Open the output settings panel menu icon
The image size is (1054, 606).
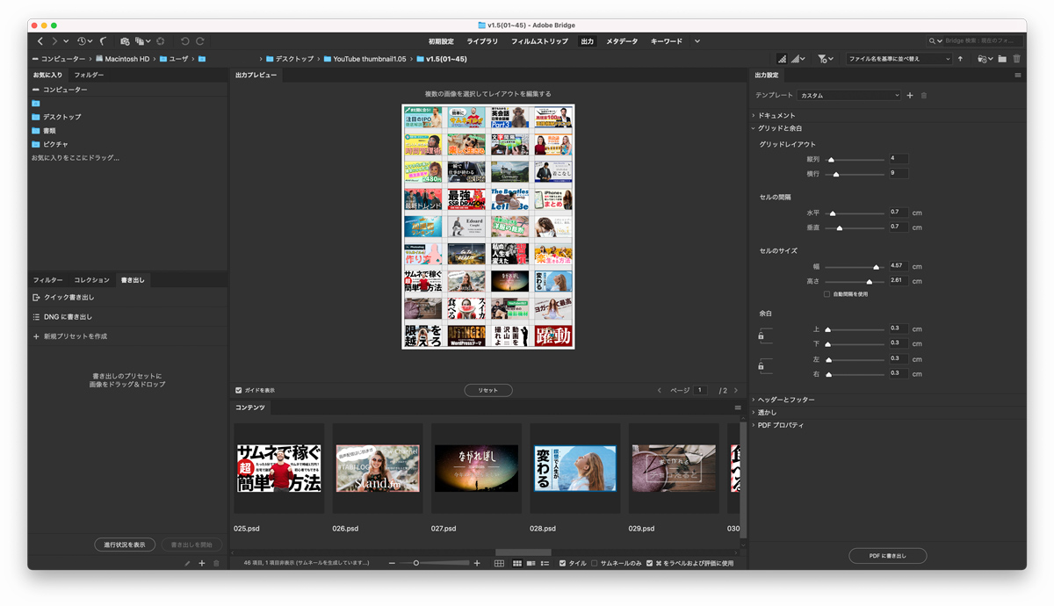click(1018, 76)
